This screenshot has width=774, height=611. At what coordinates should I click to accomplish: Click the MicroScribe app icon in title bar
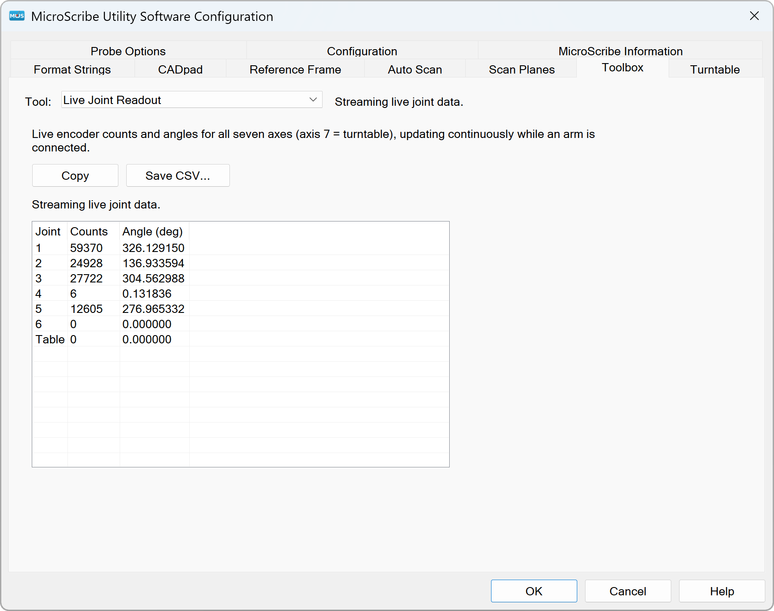17,16
